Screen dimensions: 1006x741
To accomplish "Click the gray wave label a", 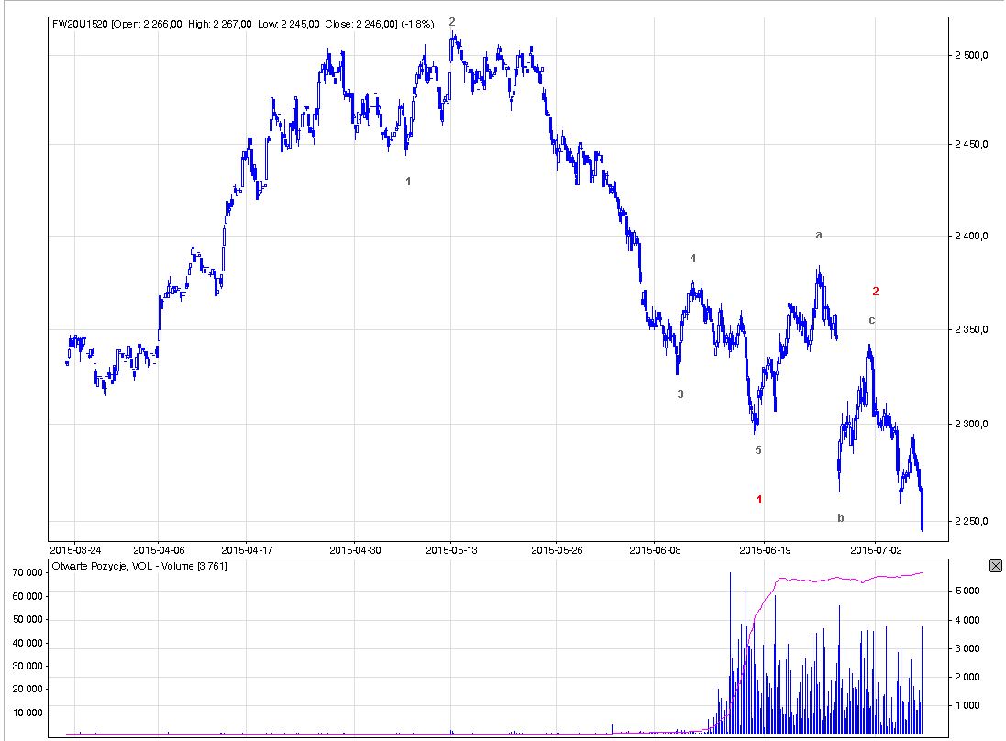I will tap(819, 235).
